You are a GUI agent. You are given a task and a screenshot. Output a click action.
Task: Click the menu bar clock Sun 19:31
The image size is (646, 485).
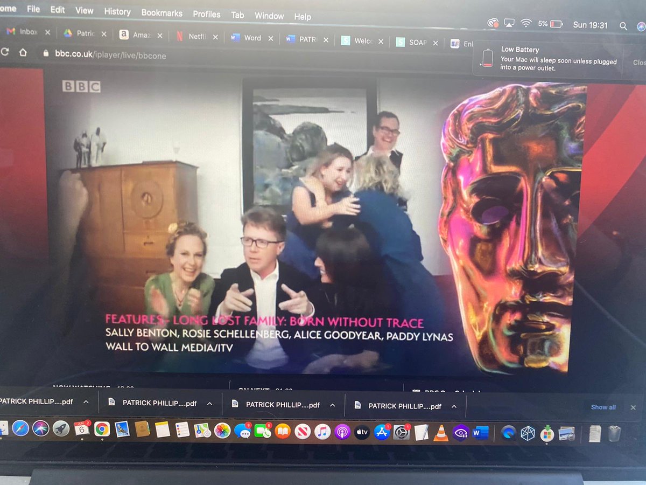[x=591, y=25]
